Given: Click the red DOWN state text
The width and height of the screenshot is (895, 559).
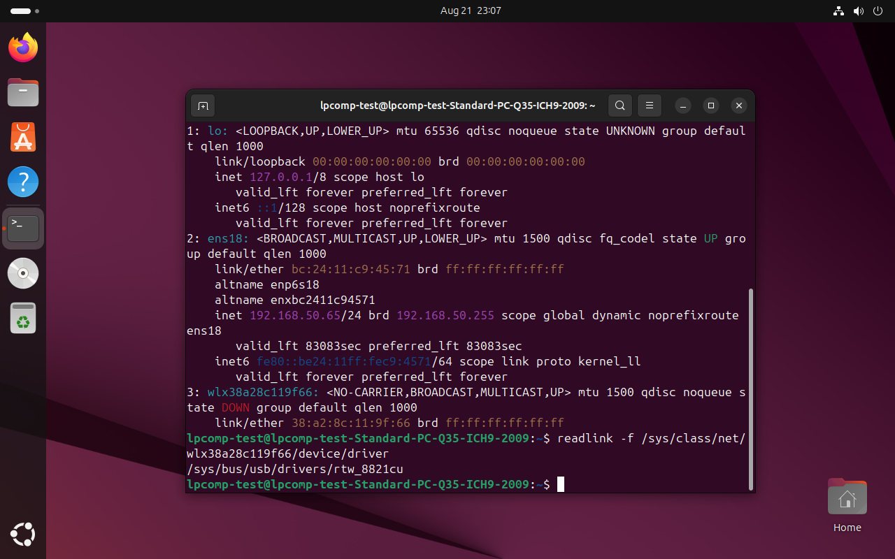Looking at the screenshot, I should (236, 407).
